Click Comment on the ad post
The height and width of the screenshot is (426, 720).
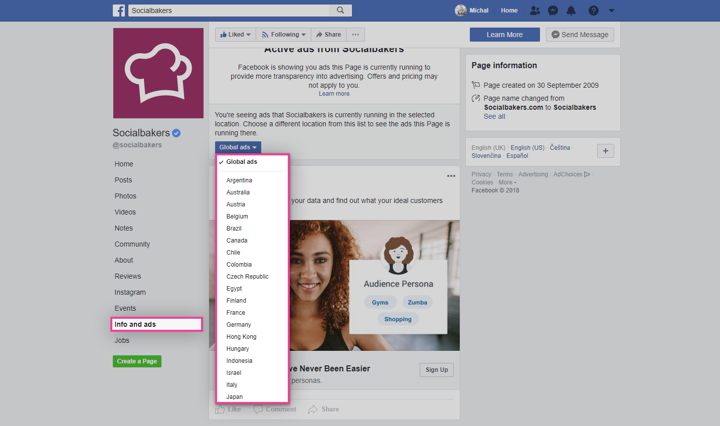click(275, 409)
